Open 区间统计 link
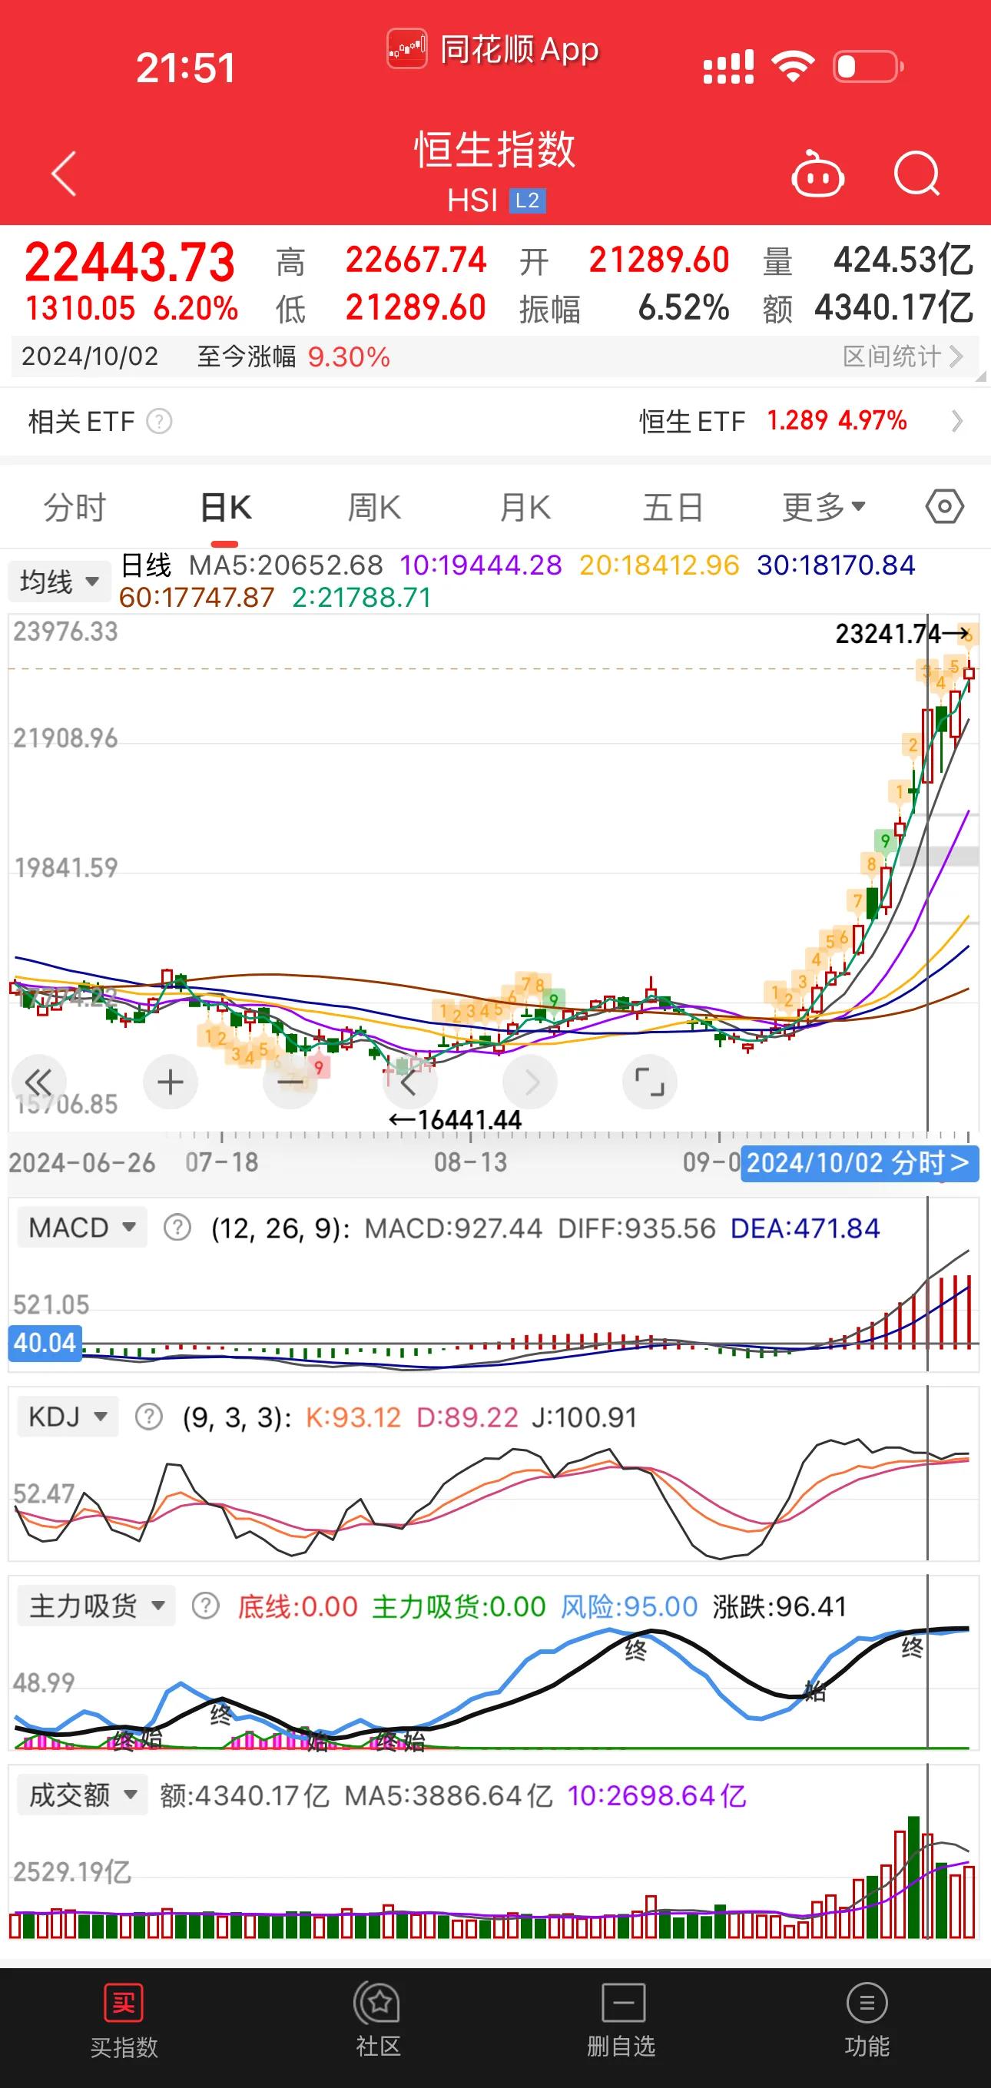Screen dimensions: 991x2088 [903, 356]
